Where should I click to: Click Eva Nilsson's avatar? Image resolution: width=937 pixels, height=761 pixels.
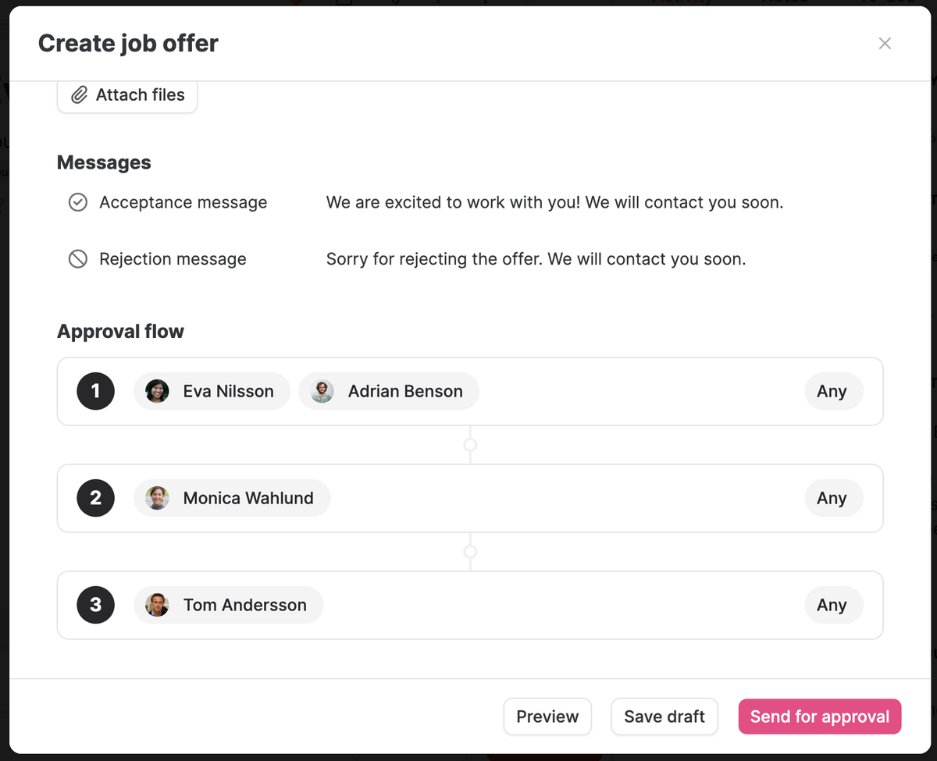pyautogui.click(x=158, y=391)
